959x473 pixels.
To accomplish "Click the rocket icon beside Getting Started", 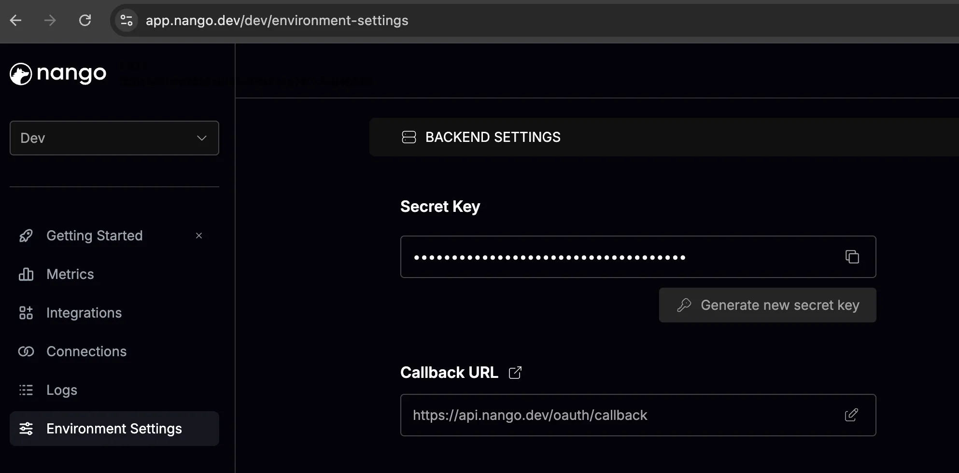I will [26, 236].
